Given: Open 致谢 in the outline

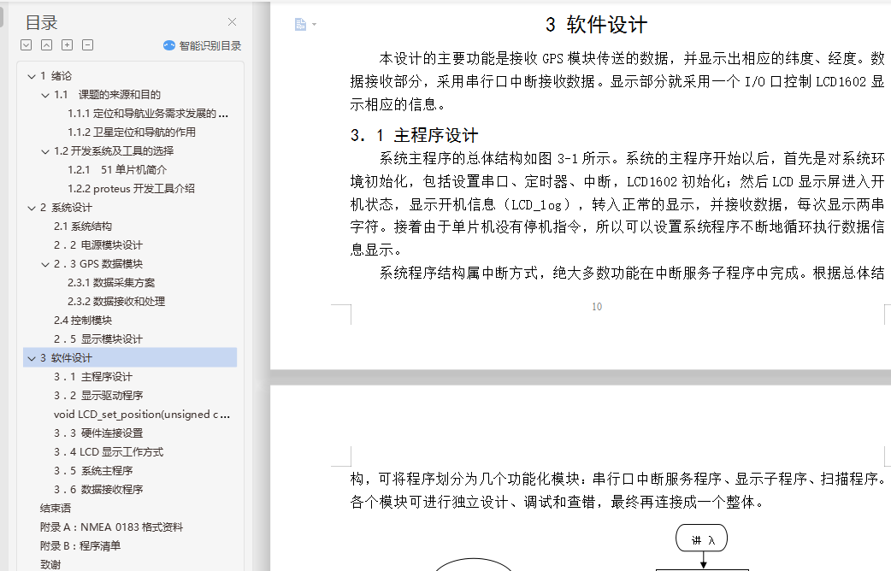Looking at the screenshot, I should 50,564.
